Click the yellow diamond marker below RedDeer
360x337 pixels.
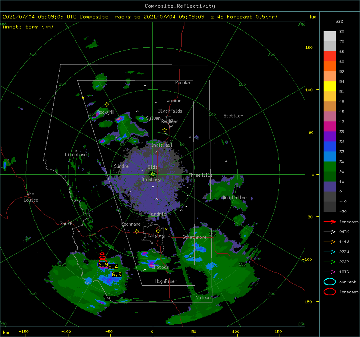pyautogui.click(x=164, y=130)
